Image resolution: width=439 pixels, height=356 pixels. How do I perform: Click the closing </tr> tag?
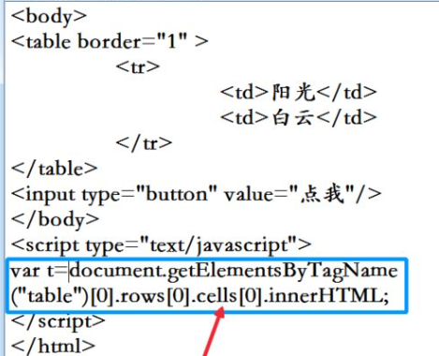(143, 143)
